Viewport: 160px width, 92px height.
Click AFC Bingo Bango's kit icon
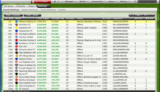tap(16, 56)
